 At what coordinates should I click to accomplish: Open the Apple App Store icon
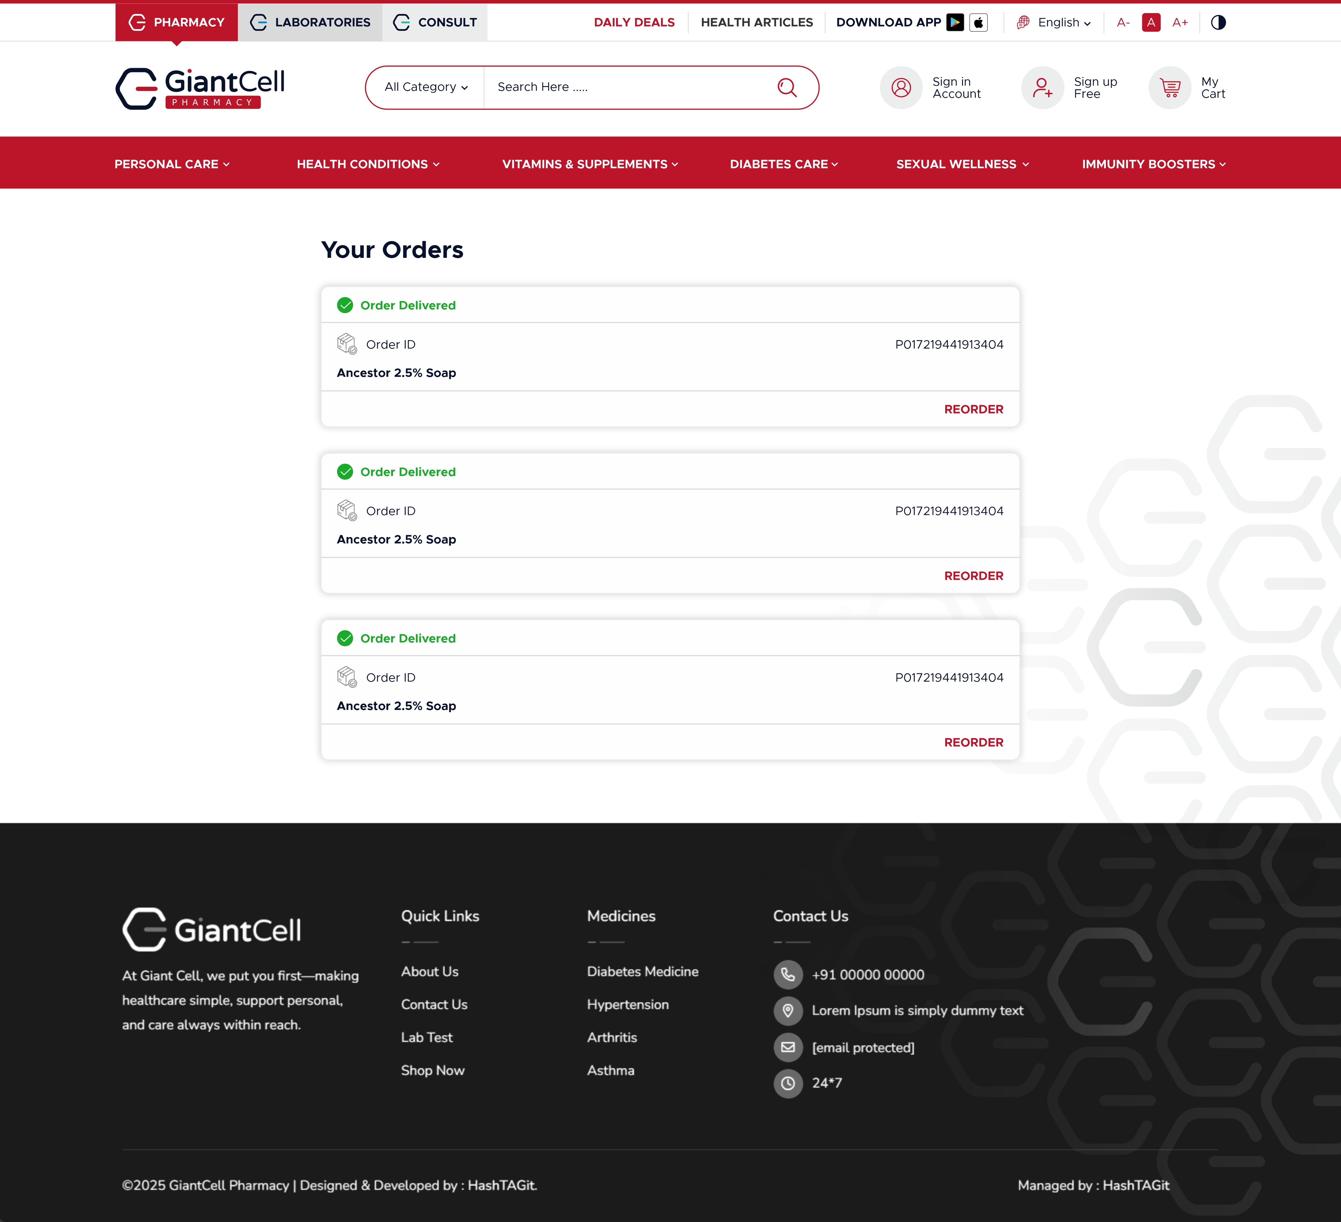tap(978, 23)
